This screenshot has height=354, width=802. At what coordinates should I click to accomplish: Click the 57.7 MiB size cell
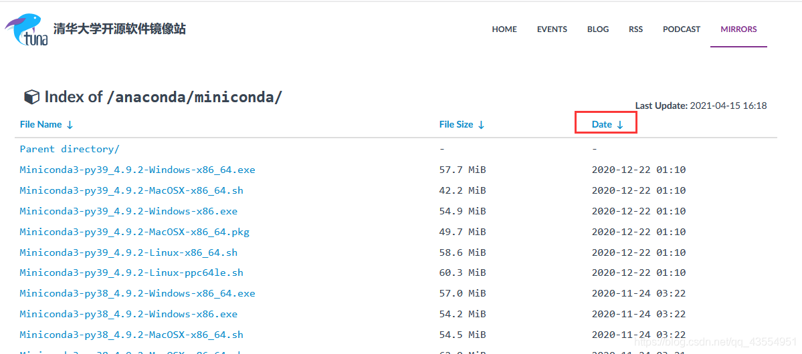(x=462, y=170)
